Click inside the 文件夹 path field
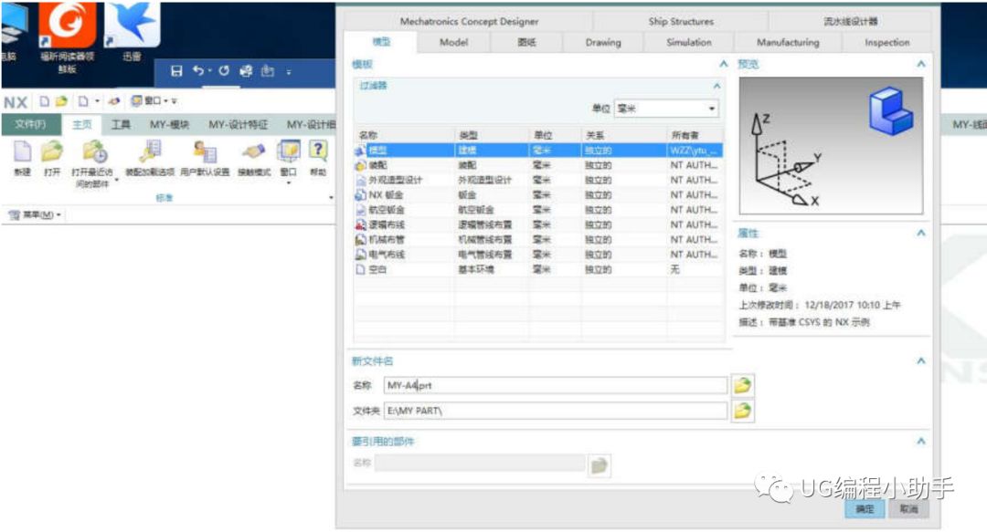 (x=548, y=412)
